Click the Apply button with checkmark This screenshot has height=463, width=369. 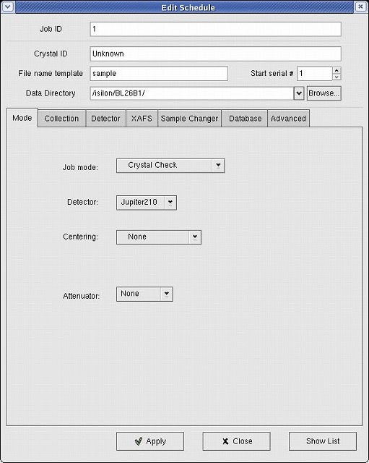point(150,441)
